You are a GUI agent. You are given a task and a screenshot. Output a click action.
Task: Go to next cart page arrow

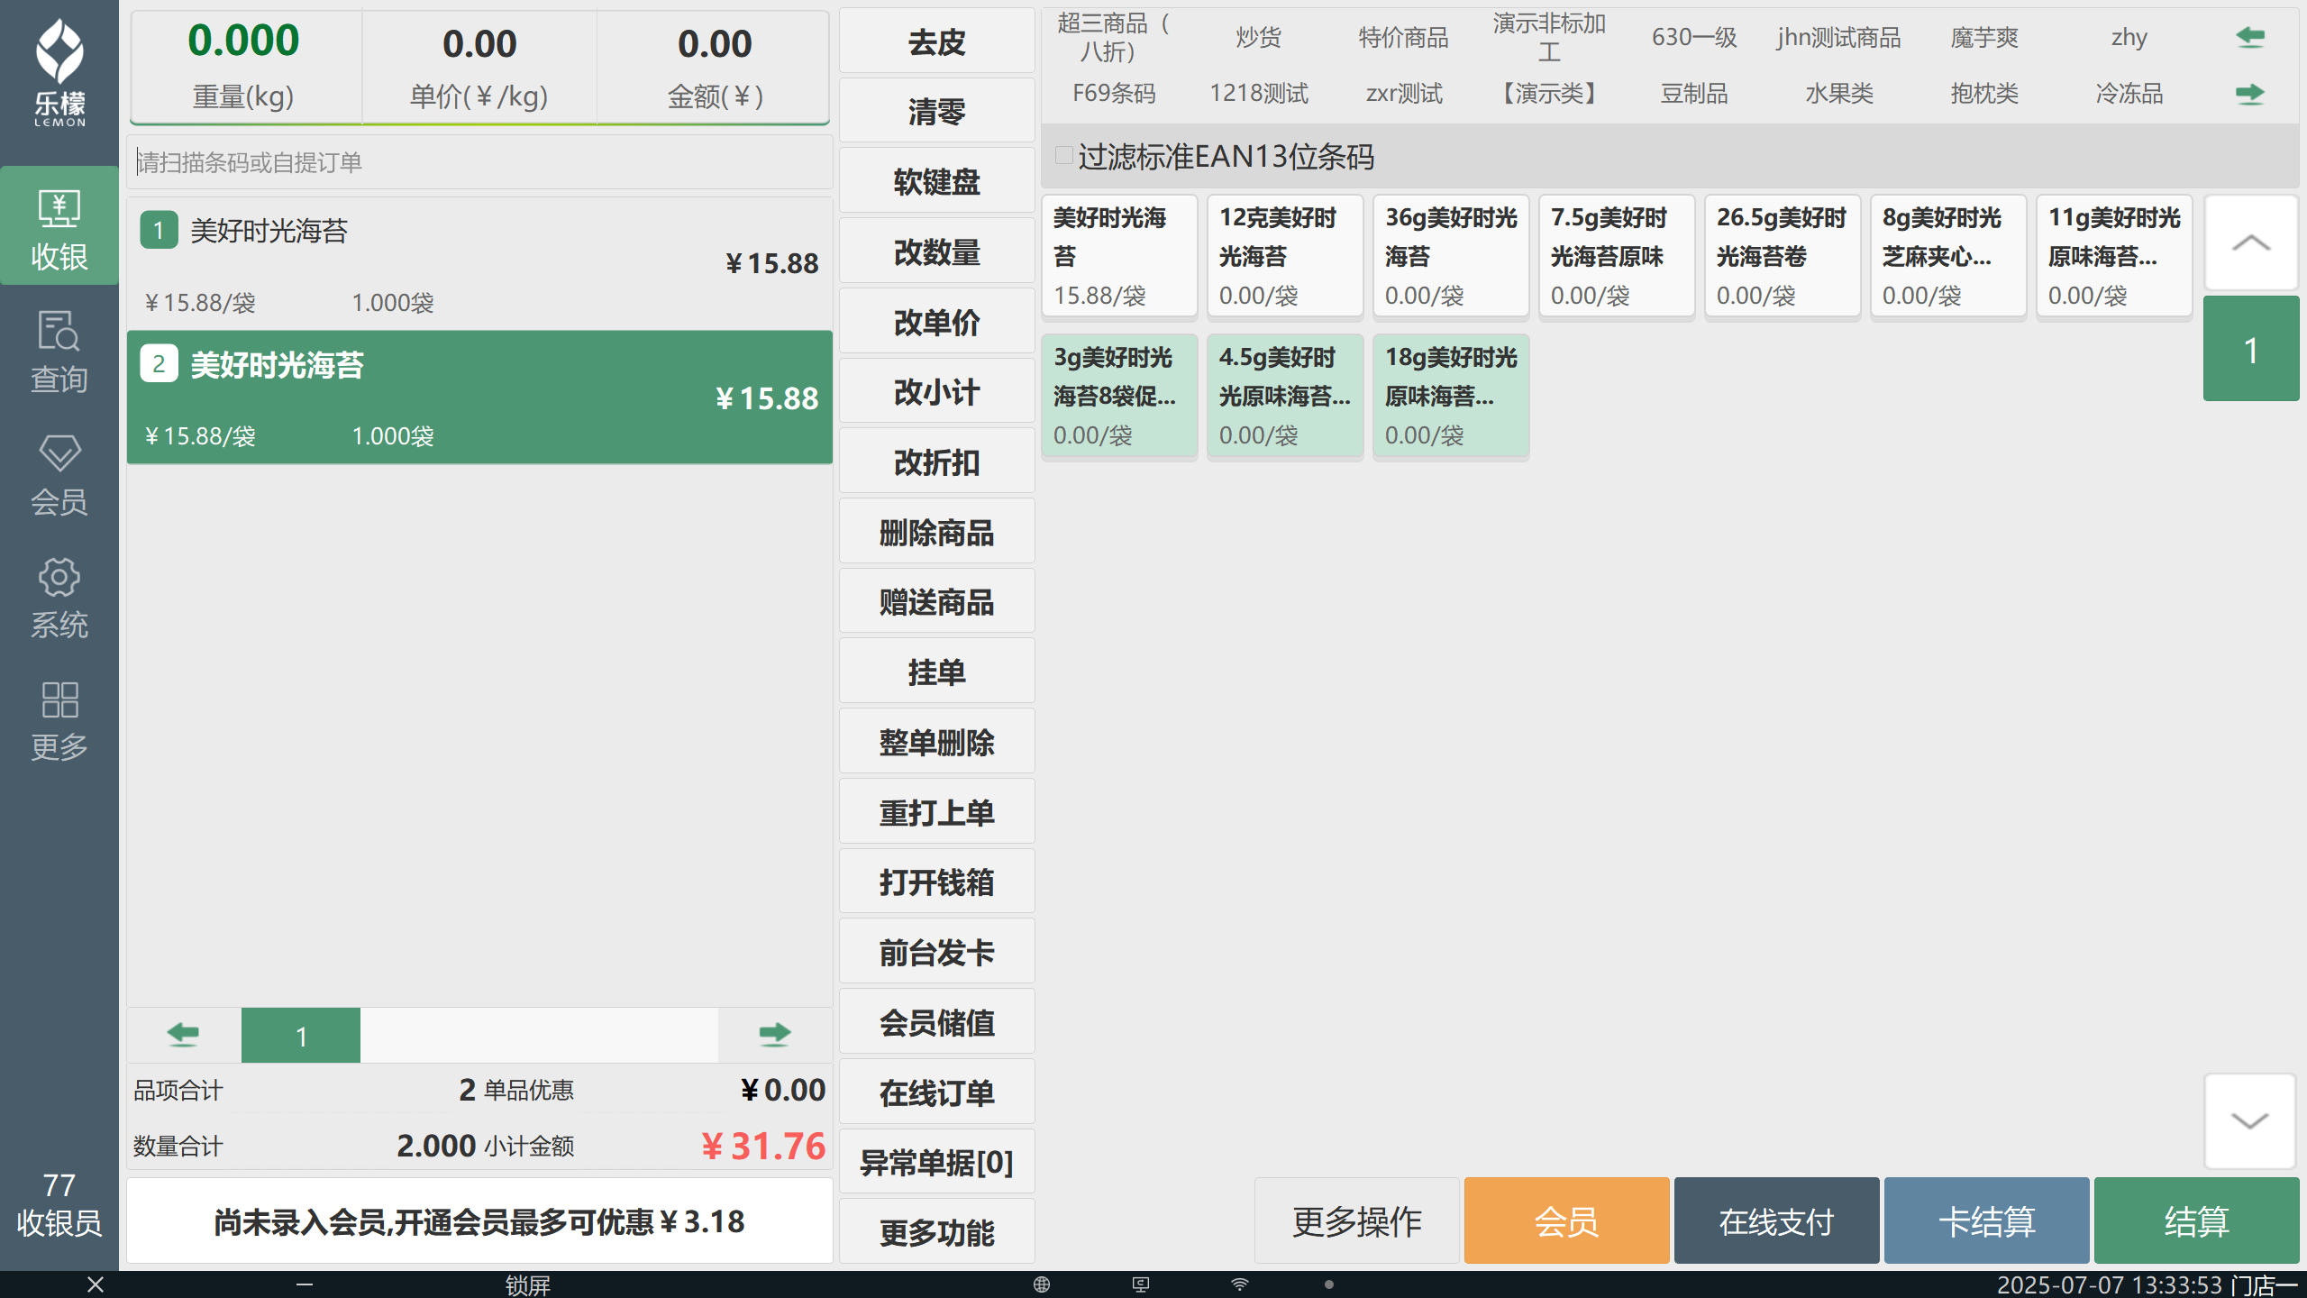[x=774, y=1035]
